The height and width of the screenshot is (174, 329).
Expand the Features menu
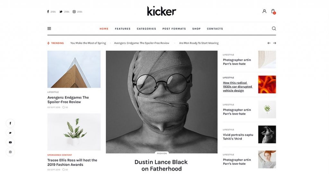122,29
